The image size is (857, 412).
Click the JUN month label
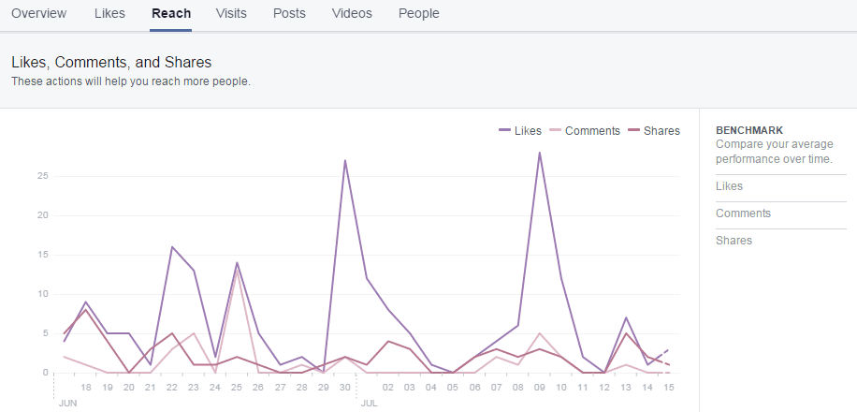click(x=65, y=405)
